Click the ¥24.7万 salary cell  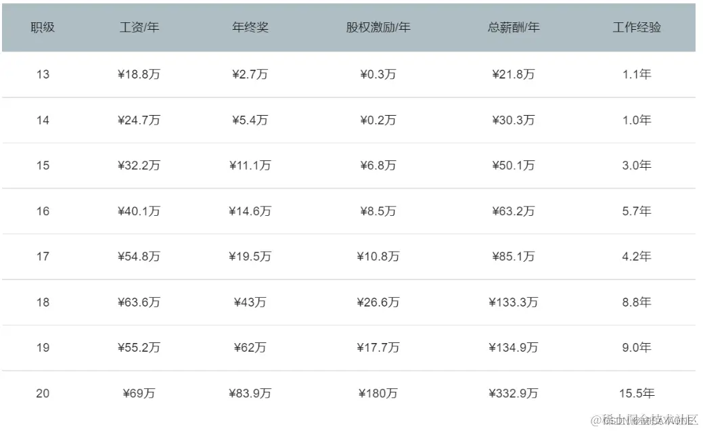(139, 120)
